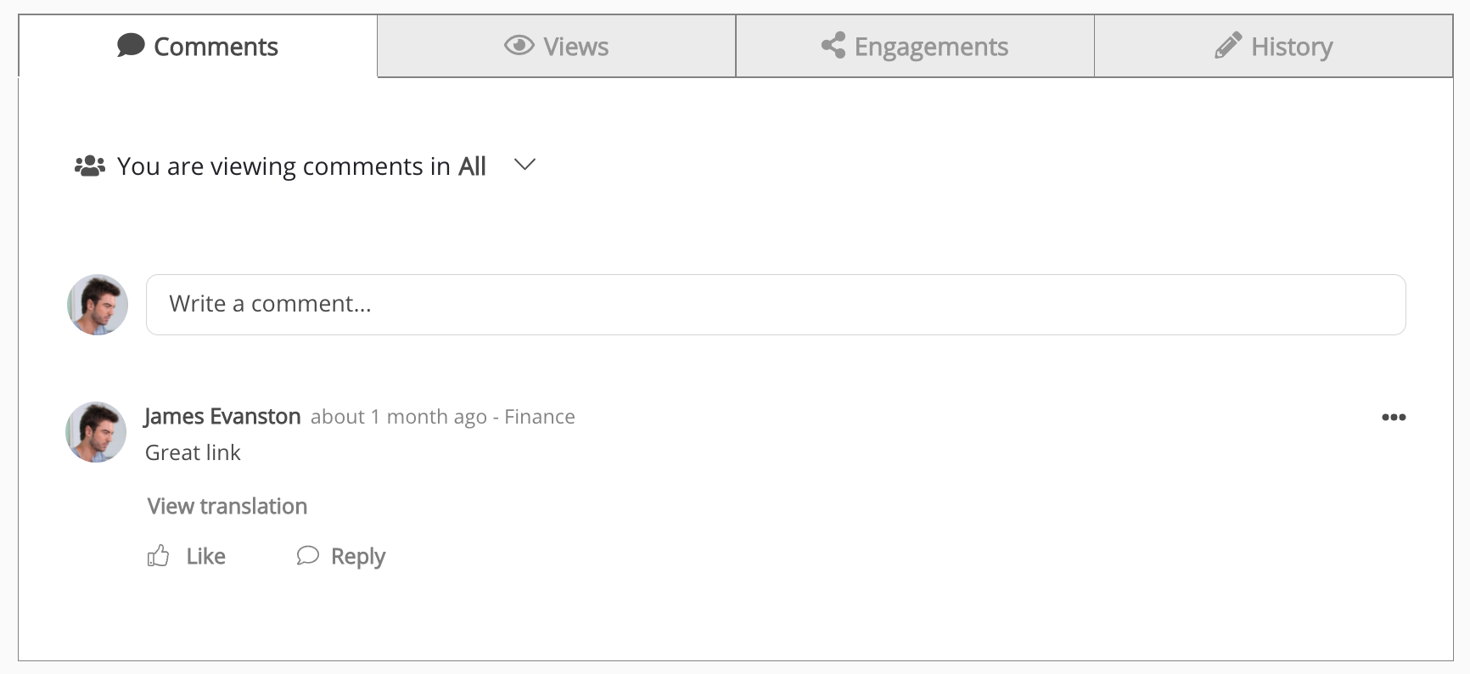Open the three-dot options menu on the comment
Viewport: 1470px width, 674px height.
[x=1394, y=417]
